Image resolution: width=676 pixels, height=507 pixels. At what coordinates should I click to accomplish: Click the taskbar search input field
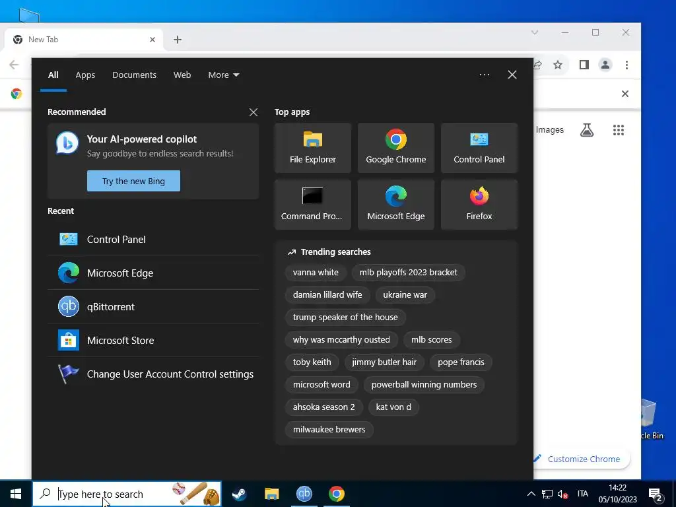tap(126, 494)
